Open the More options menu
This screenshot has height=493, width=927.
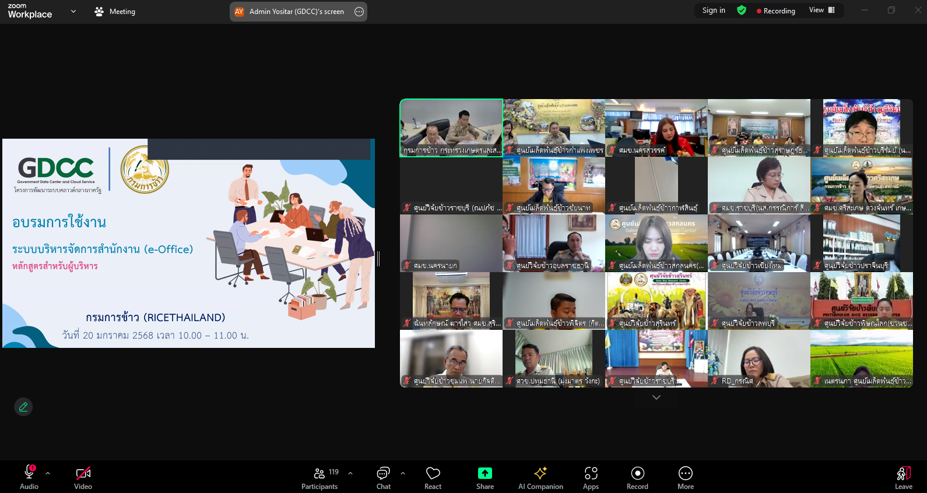pyautogui.click(x=686, y=477)
